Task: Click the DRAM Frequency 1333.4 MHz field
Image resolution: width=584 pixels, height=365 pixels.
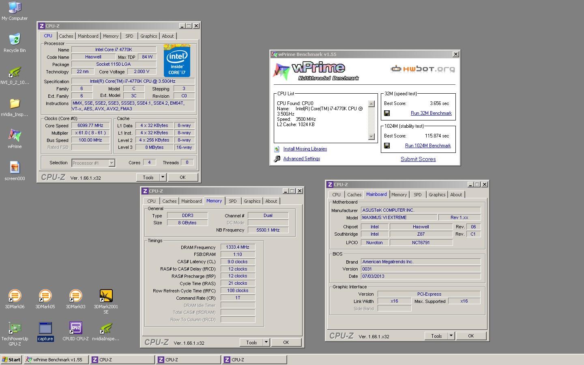Action: pyautogui.click(x=238, y=247)
